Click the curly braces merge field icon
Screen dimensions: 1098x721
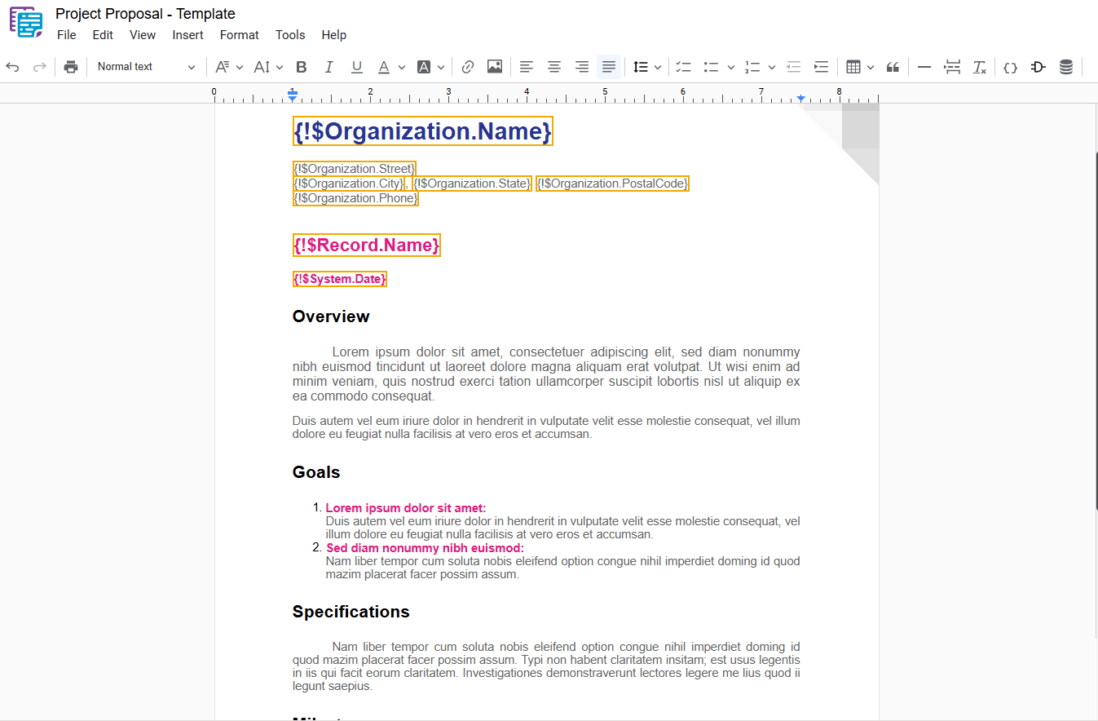[1010, 67]
